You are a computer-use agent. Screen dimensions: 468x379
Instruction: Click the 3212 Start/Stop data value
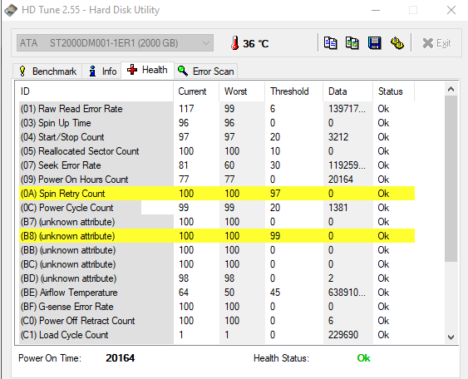(x=338, y=137)
